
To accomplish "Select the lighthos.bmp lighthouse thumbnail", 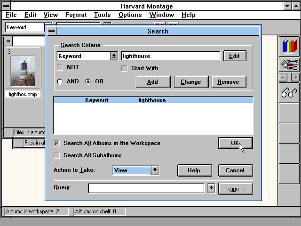I will point(23,71).
